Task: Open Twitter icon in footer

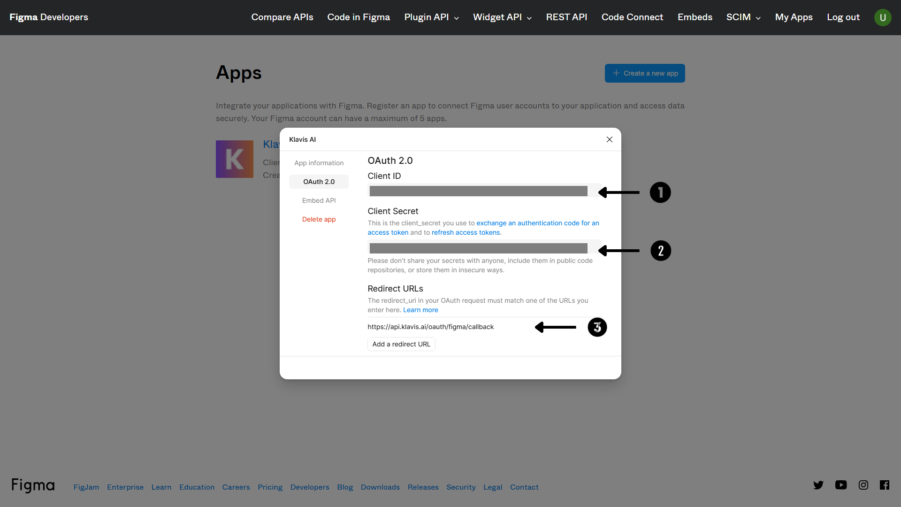Action: [x=818, y=485]
